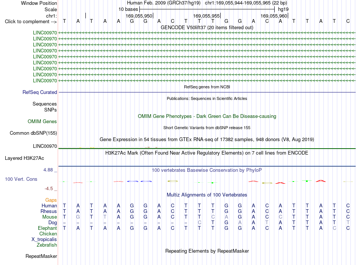Open '100 vertebrates Basewise Conservation by PhyloP' title

[207, 170]
